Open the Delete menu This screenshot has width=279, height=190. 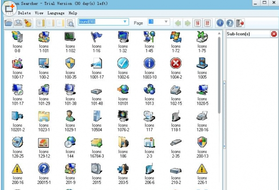(24, 13)
